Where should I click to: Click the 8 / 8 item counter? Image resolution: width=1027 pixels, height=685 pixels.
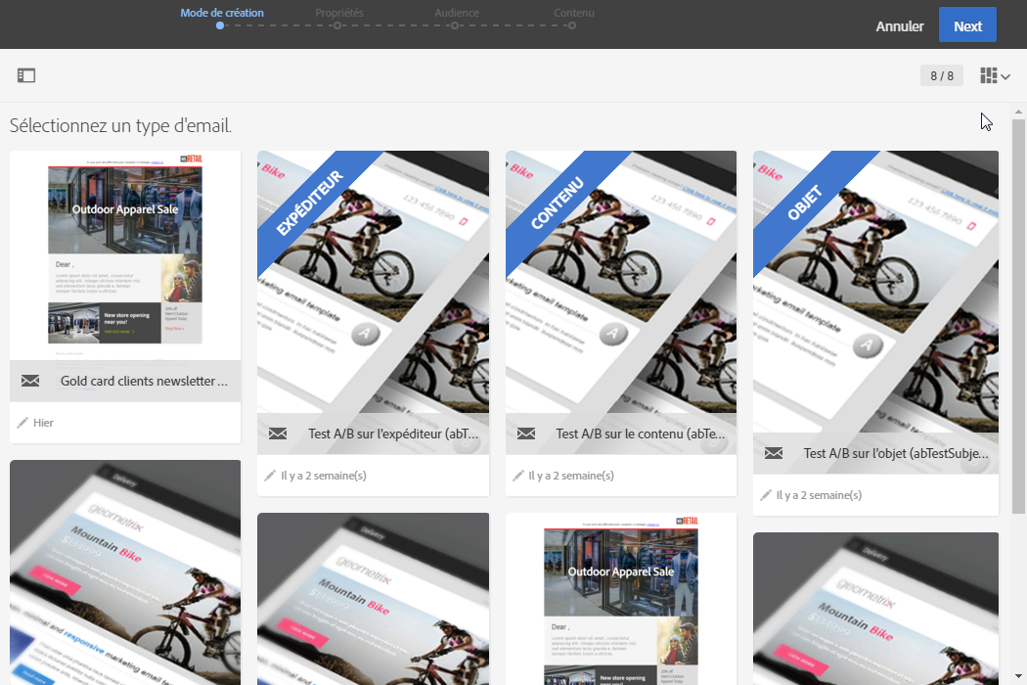coord(941,75)
